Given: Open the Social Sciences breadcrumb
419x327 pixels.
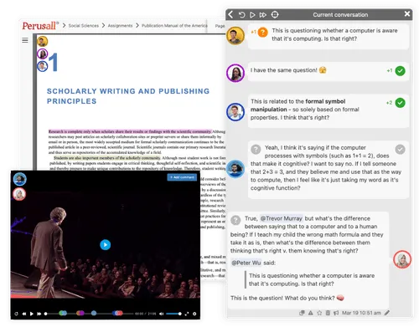Looking at the screenshot, I should 84,26.
